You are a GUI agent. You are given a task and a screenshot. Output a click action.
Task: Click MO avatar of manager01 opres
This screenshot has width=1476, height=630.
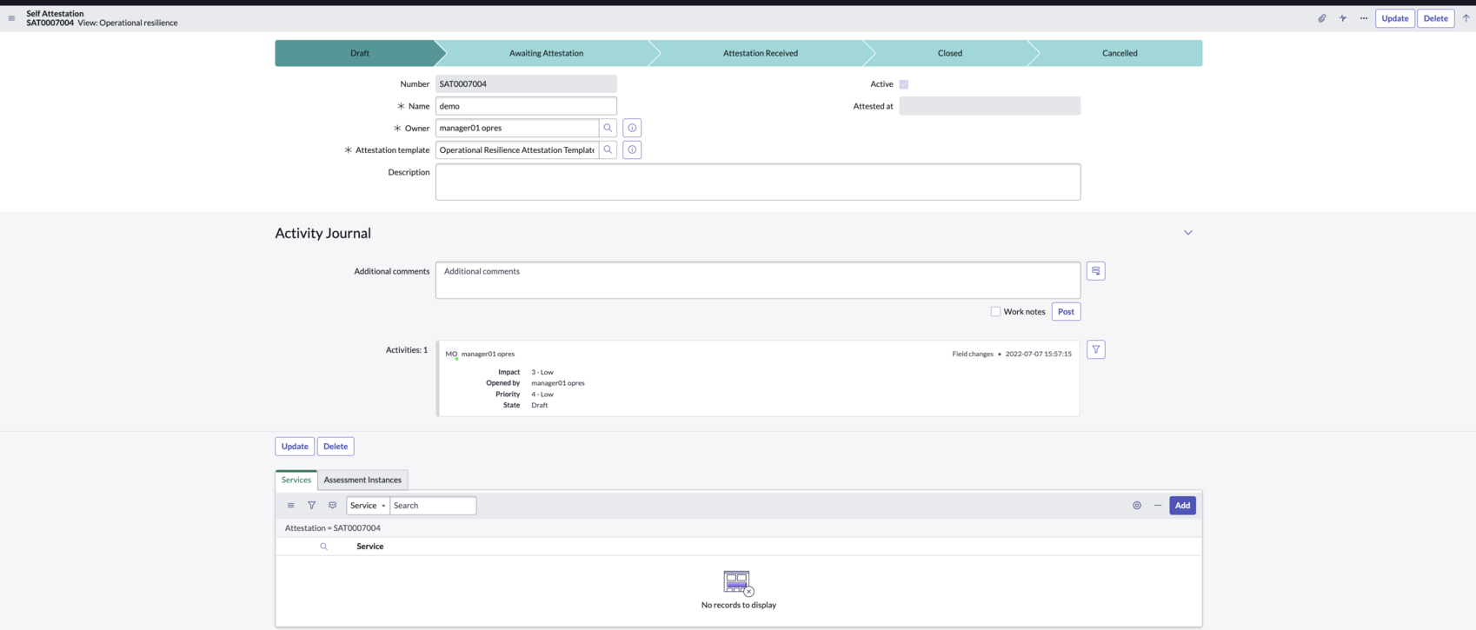pos(451,355)
